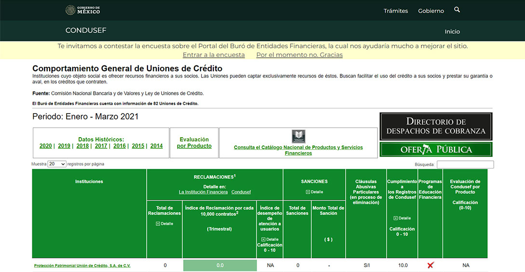Open the search magnifier icon

(x=457, y=10)
